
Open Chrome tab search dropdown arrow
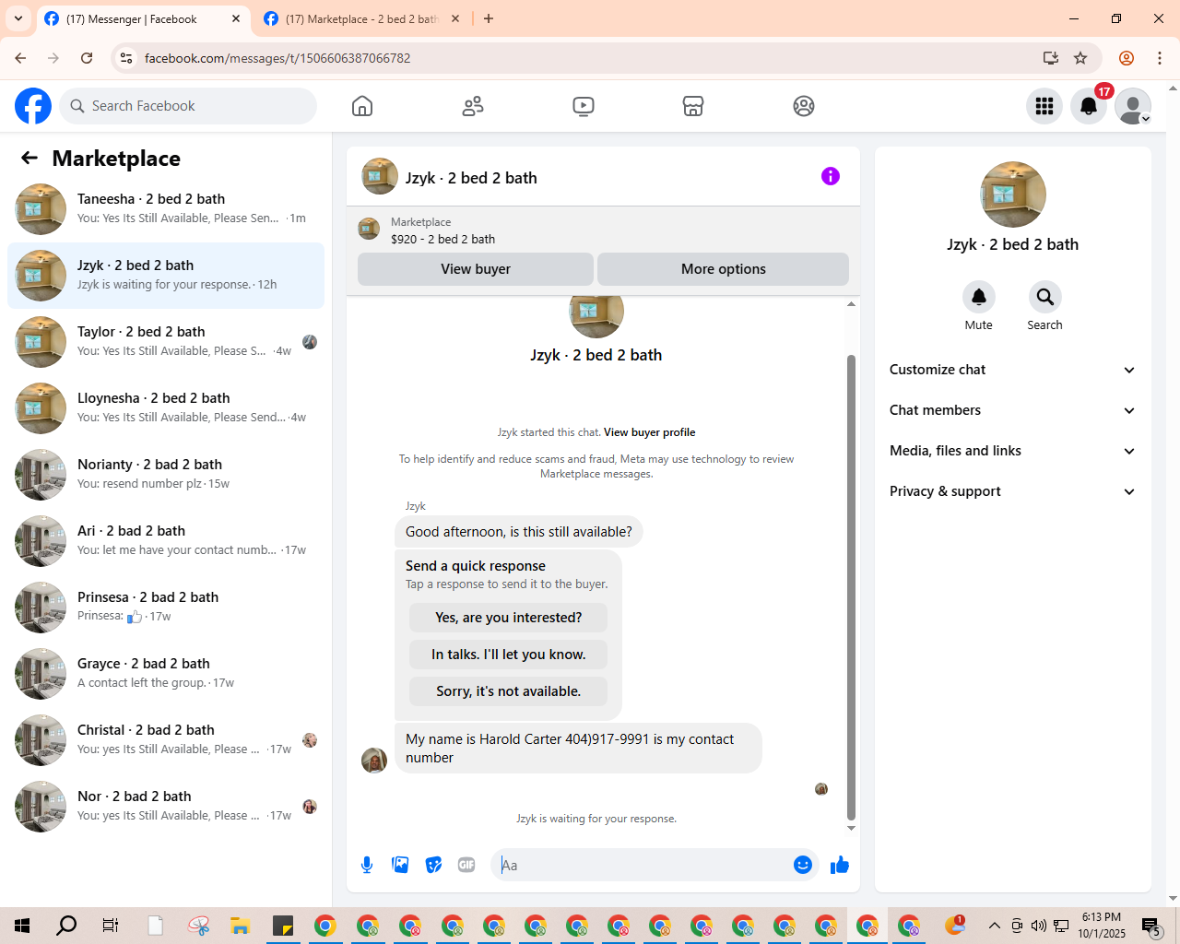18,18
